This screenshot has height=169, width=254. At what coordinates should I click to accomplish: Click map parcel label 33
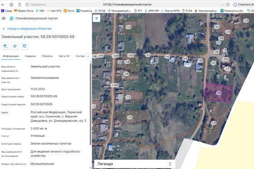click(x=128, y=97)
